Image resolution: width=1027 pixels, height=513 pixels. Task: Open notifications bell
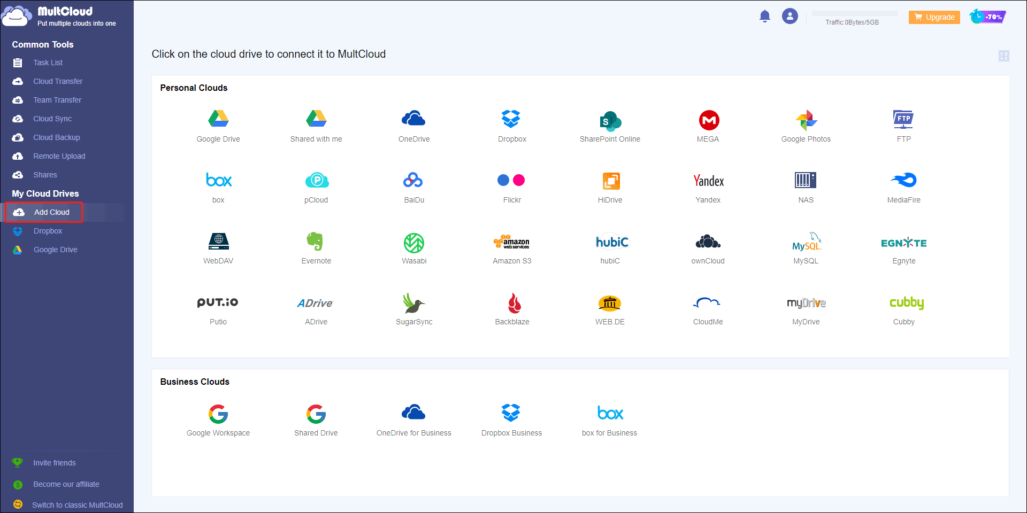point(765,16)
